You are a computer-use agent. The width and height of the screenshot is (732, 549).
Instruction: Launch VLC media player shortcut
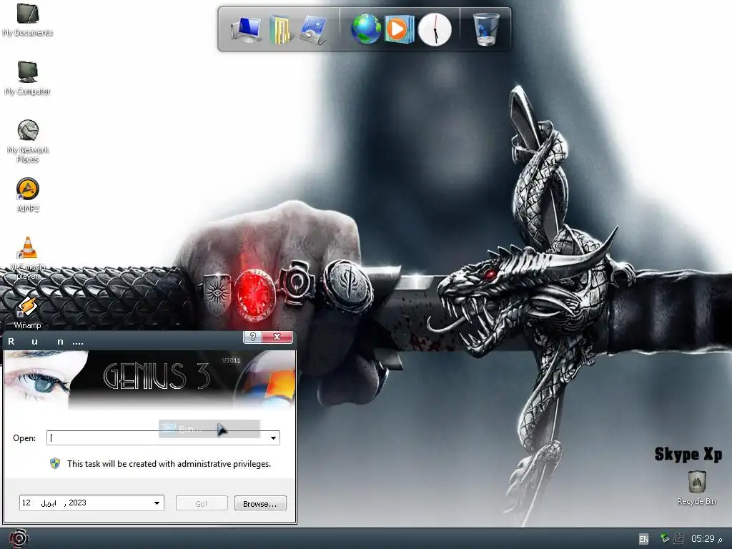point(28,258)
